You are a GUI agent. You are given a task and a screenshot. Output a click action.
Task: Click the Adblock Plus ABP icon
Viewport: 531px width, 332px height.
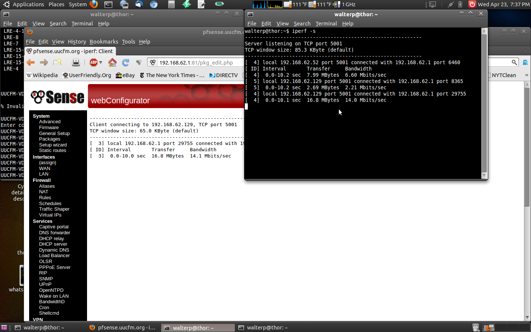point(94,62)
